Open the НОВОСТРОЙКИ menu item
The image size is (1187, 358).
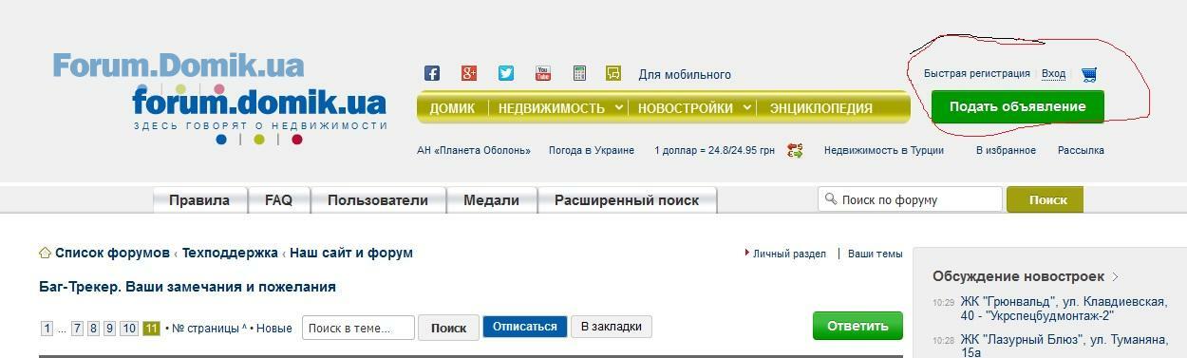(685, 108)
